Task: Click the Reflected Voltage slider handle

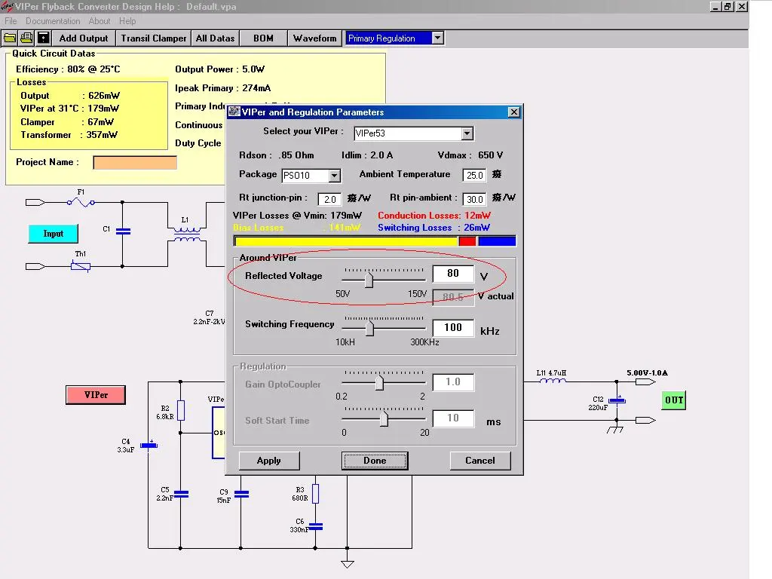Action: click(x=369, y=280)
